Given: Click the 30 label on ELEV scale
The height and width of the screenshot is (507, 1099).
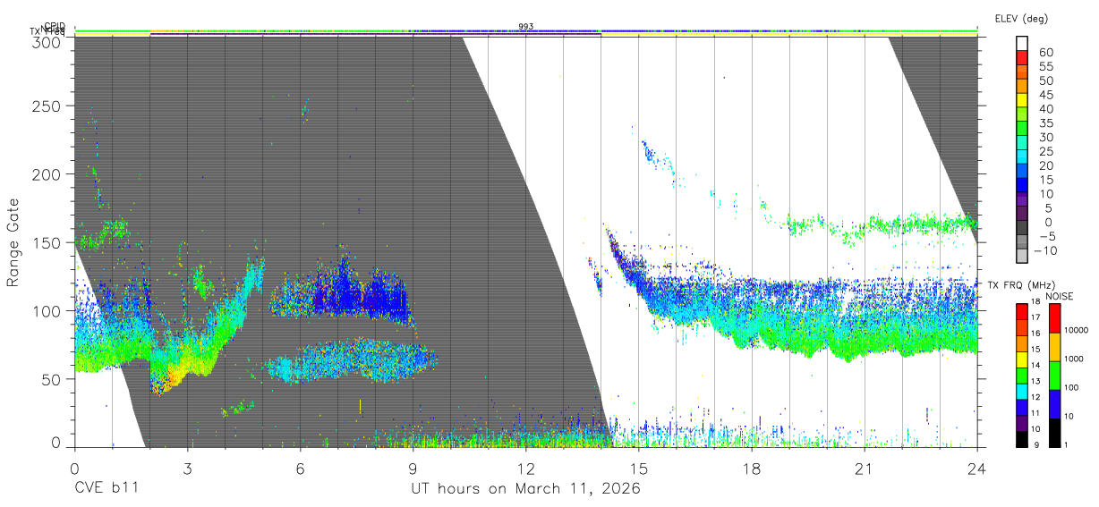Looking at the screenshot, I should pyautogui.click(x=1046, y=137).
